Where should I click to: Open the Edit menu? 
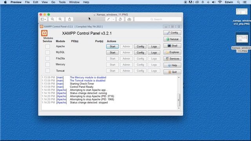[x=36, y=2]
